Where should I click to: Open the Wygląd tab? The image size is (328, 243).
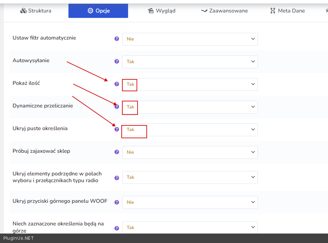[x=162, y=11]
